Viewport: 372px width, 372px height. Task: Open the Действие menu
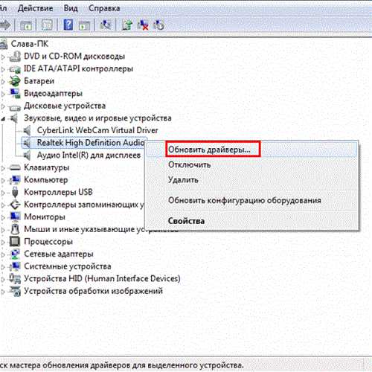pyautogui.click(x=35, y=8)
